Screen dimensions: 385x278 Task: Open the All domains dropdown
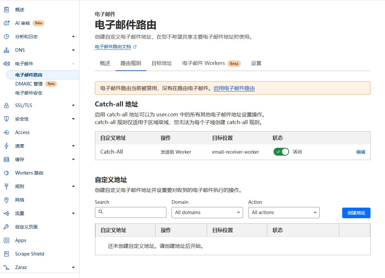coord(207,212)
